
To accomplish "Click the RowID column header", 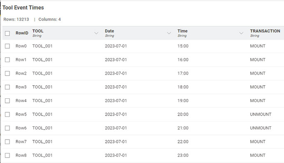I will pos(22,33).
